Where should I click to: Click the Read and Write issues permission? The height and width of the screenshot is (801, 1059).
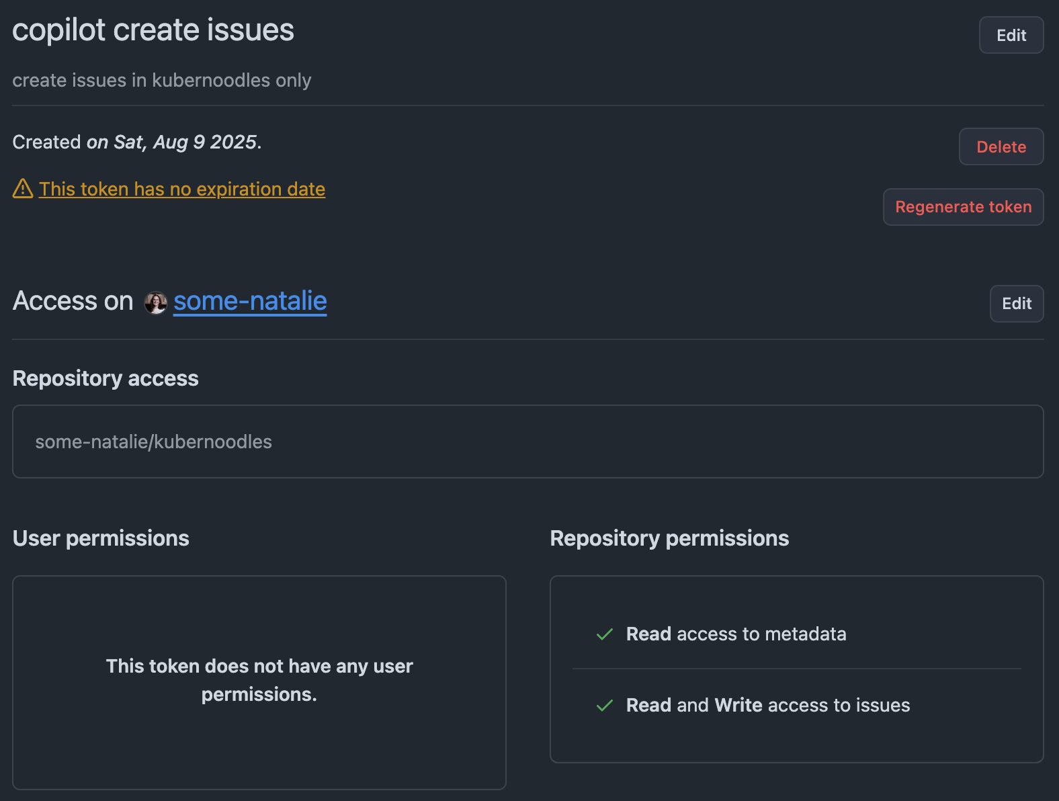[x=767, y=705]
